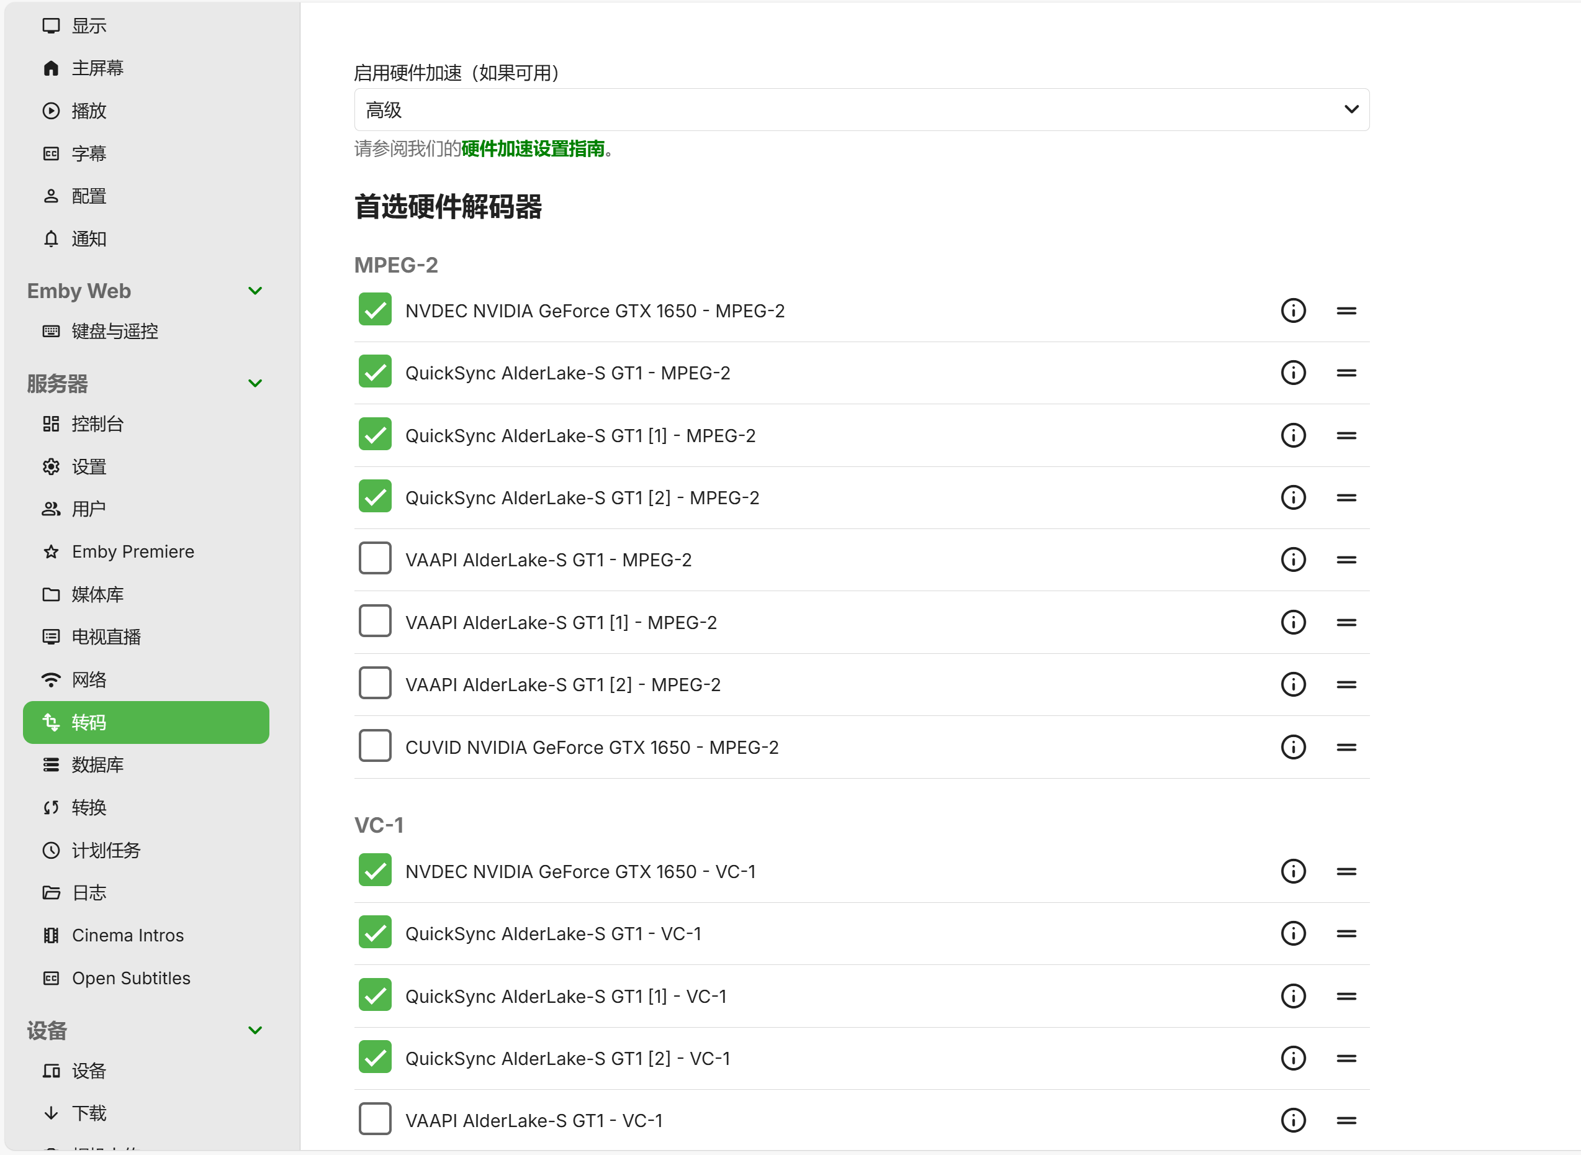Go to the 控制台 dashboard page

[97, 423]
